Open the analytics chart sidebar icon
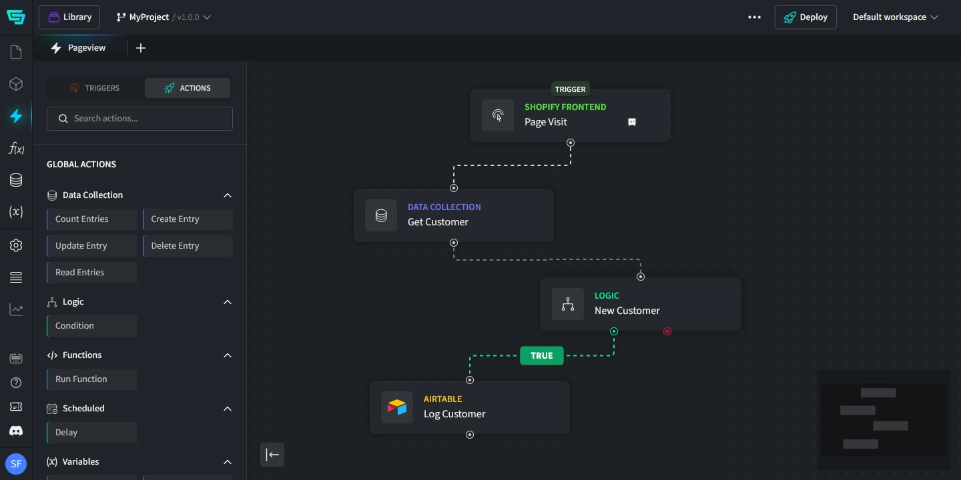This screenshot has width=961, height=480. coord(16,309)
